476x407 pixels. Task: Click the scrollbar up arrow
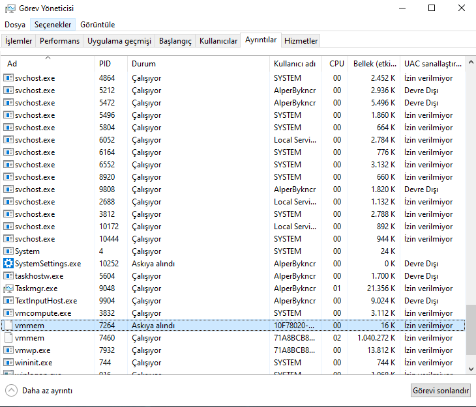pyautogui.click(x=471, y=62)
